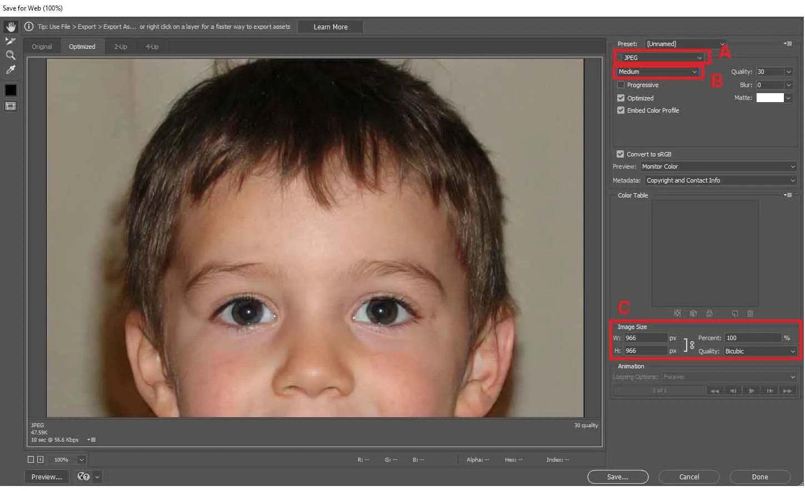This screenshot has height=491, width=805.
Task: Click the new color icon under Color Table
Action: point(735,313)
